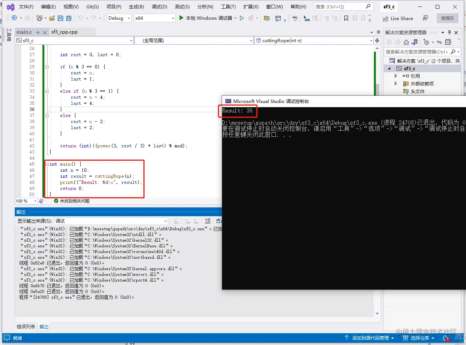Click 选择仓库 in status bar
The height and width of the screenshot is (345, 466).
420,338
